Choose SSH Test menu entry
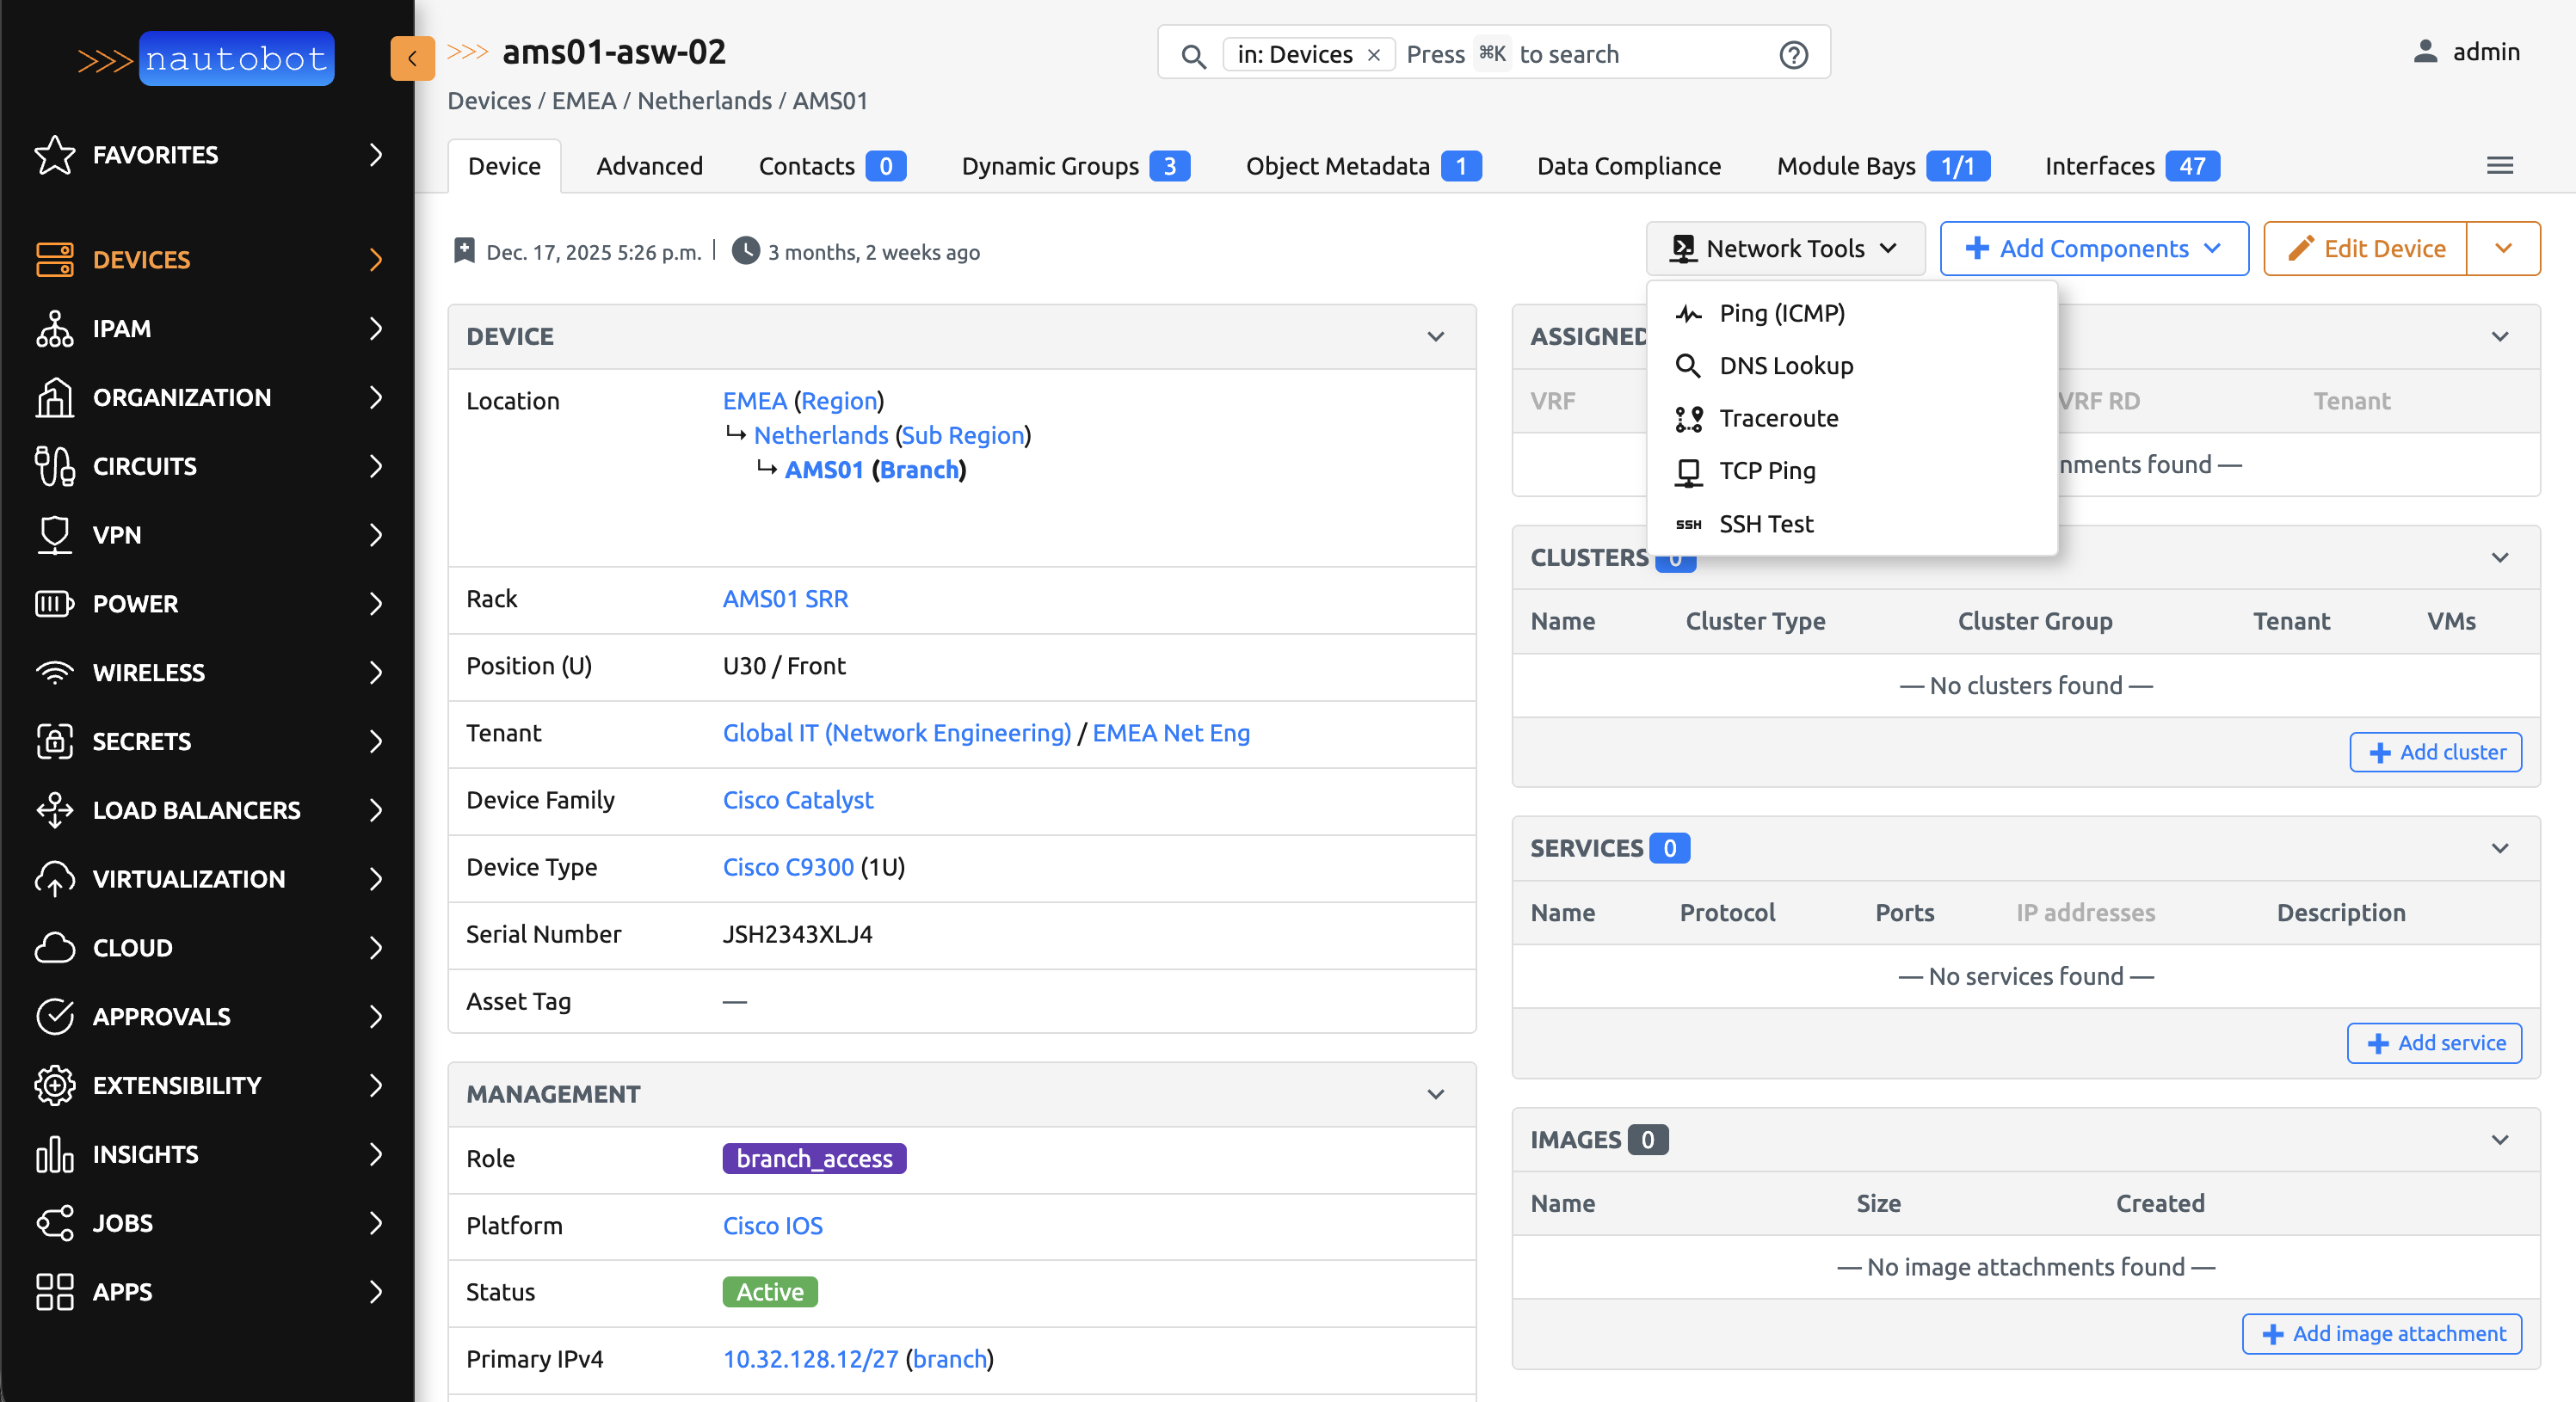The image size is (2576, 1402). click(1765, 524)
